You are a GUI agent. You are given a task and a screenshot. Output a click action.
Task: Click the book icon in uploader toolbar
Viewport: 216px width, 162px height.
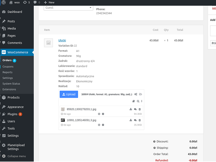point(133,101)
